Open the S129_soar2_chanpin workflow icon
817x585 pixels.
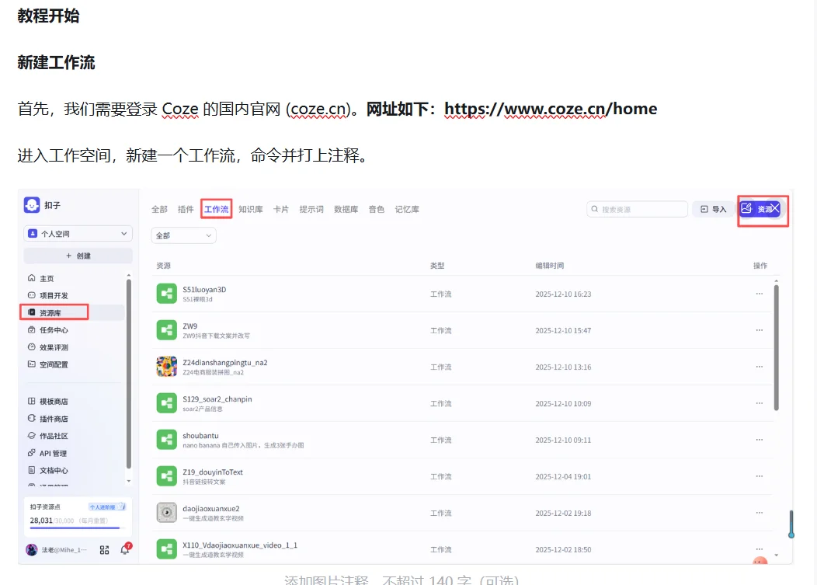[x=167, y=403]
